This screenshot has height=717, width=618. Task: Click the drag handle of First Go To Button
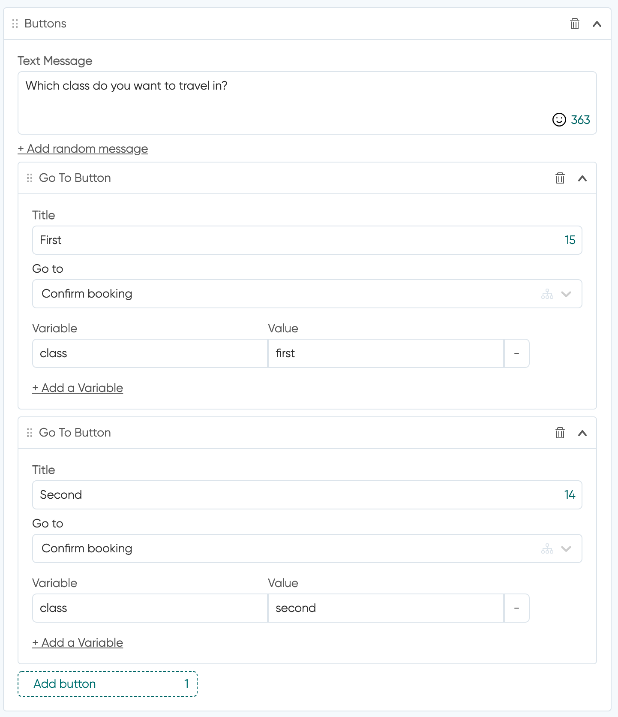30,178
